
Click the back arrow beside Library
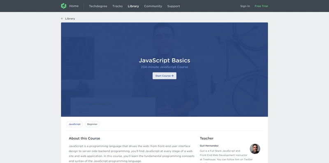pyautogui.click(x=62, y=18)
